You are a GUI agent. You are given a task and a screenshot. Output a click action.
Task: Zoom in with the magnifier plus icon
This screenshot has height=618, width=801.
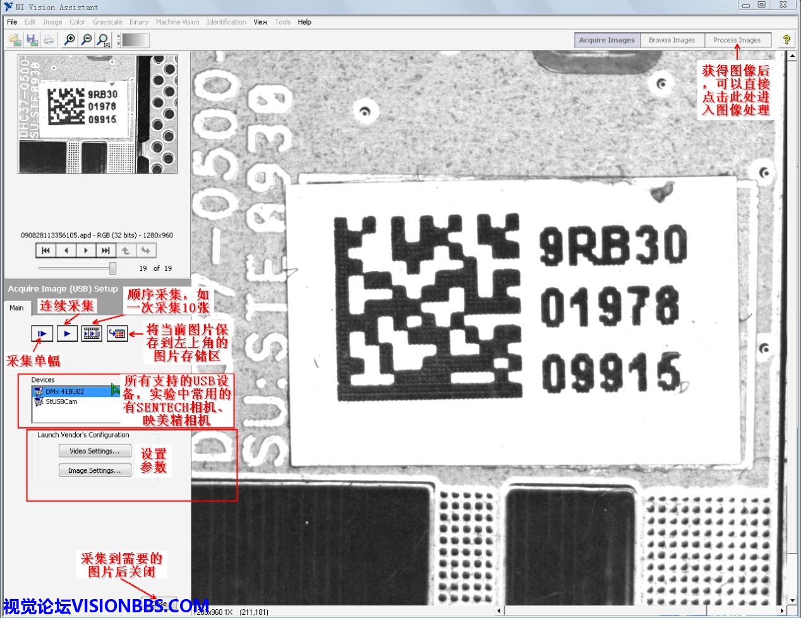(69, 40)
